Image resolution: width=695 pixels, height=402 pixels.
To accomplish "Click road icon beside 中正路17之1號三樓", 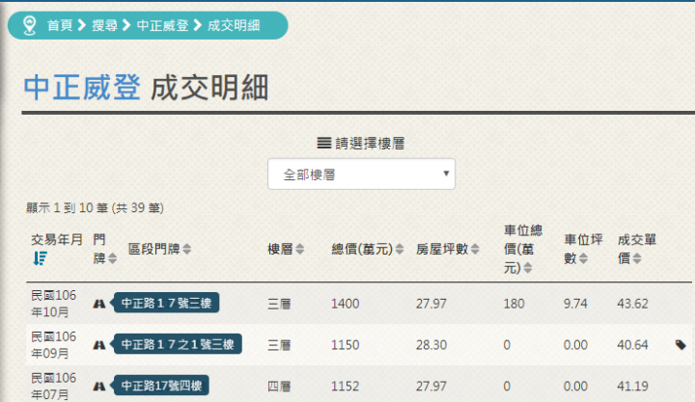I will [99, 345].
